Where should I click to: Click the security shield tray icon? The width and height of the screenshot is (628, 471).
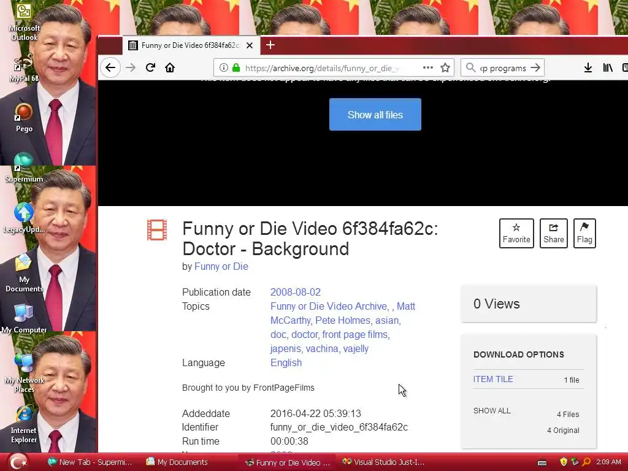click(x=564, y=462)
